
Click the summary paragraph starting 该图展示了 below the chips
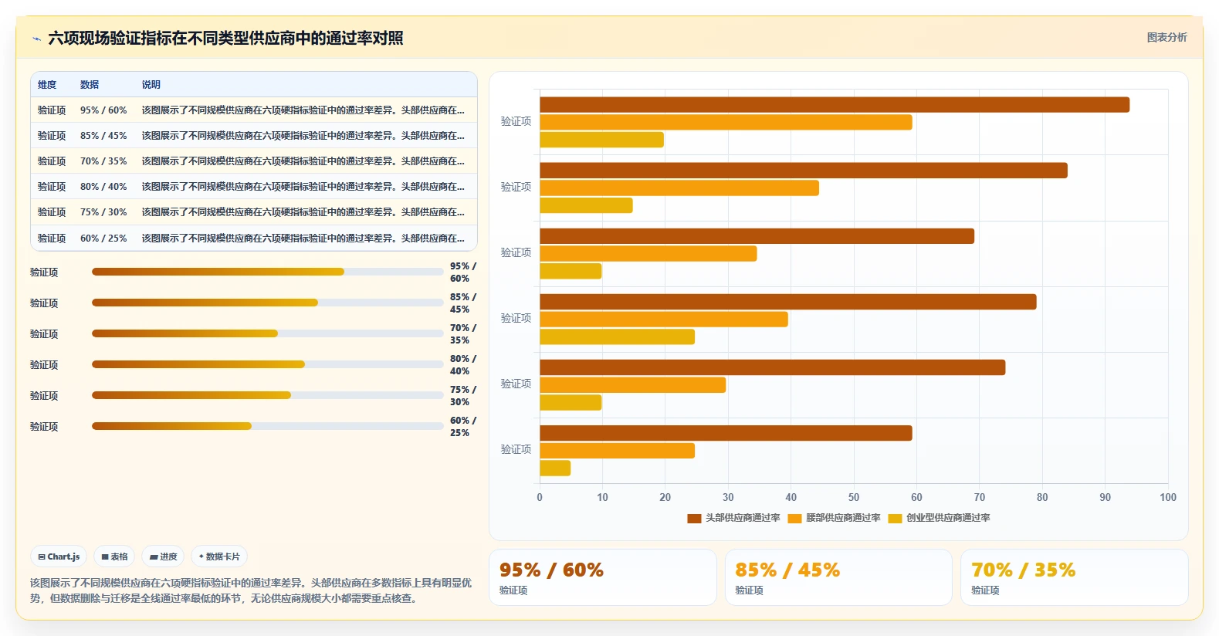pyautogui.click(x=251, y=590)
